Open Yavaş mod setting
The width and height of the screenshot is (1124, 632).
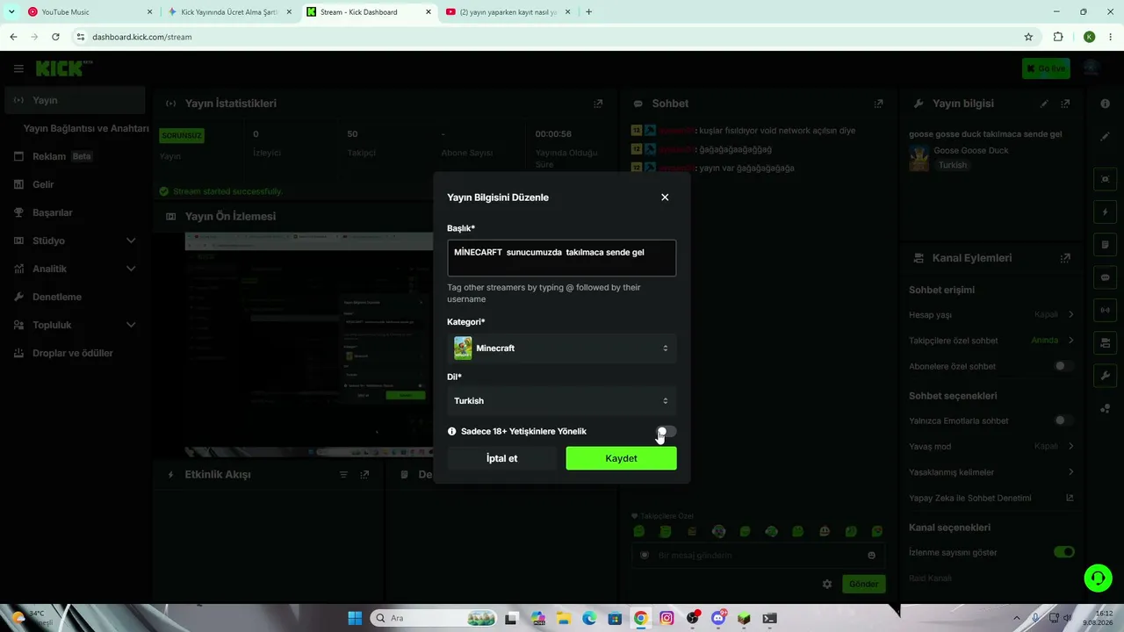[991, 446]
